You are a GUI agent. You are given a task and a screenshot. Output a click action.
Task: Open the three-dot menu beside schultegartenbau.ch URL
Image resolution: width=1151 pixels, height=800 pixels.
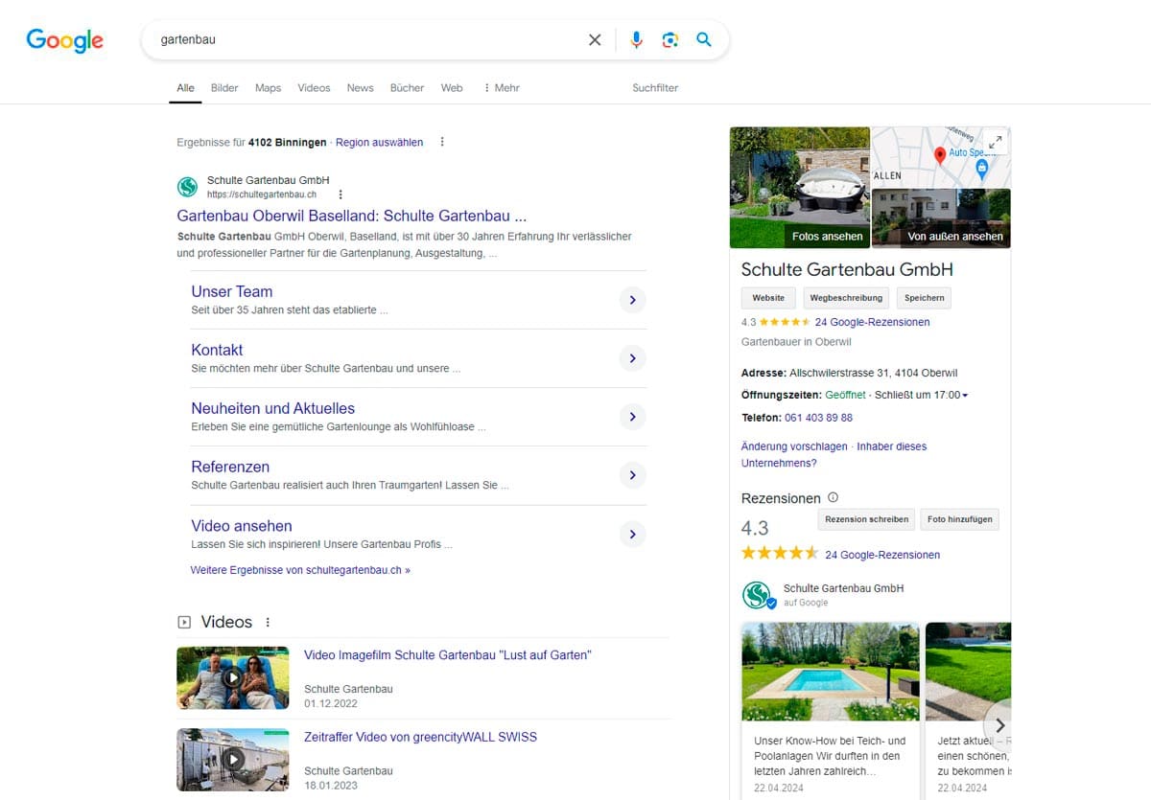(x=341, y=194)
